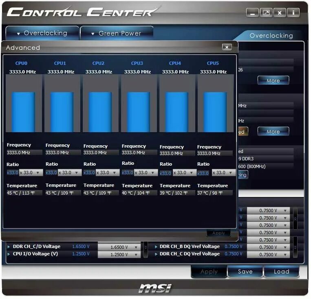Click CPU1 temperature reading 43 °C / 109 °F

(x=63, y=193)
